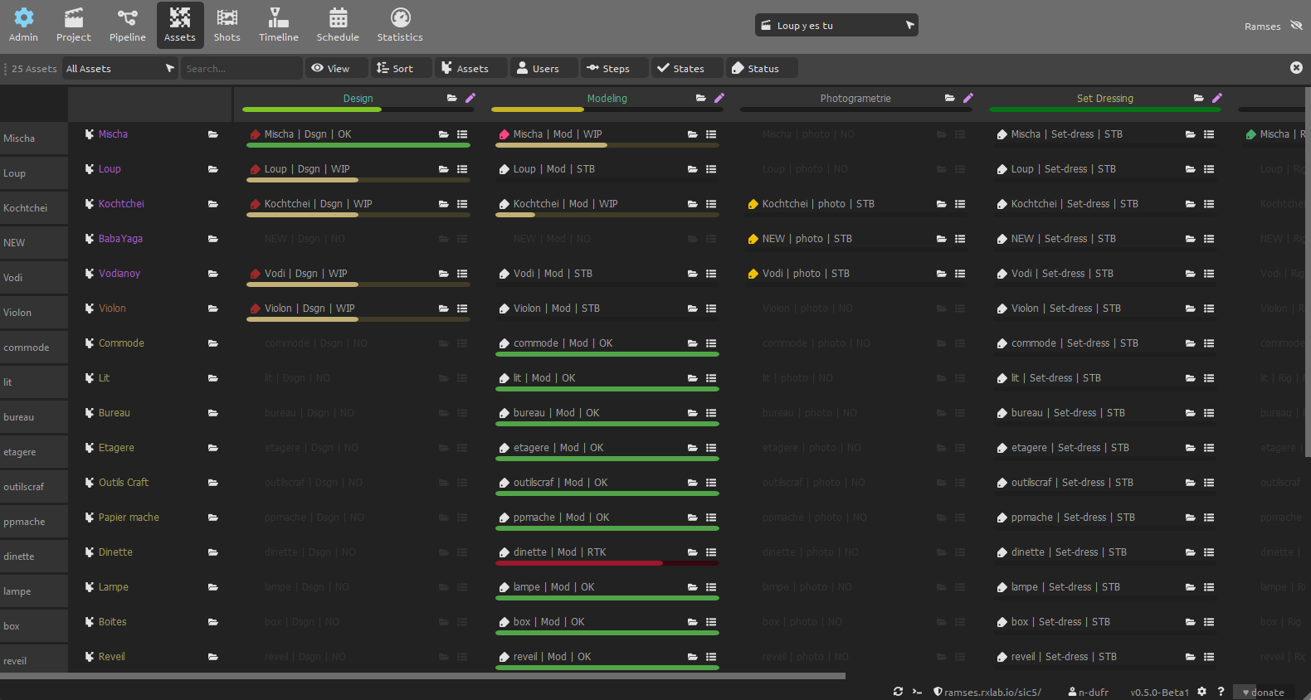1311x700 pixels.
Task: Open the ramses.rxlab.io/sic5/ server link
Action: click(987, 692)
